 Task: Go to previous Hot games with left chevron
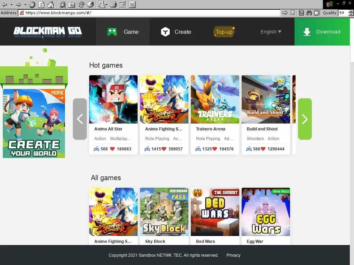pyautogui.click(x=80, y=119)
